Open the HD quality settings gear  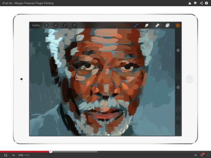pos(202,155)
